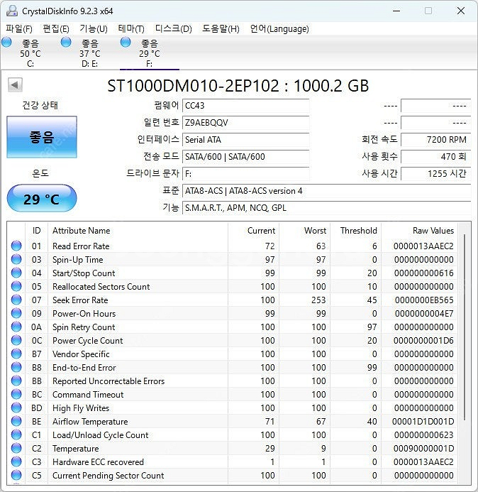Click the Current column header
478x492 pixels.
pyautogui.click(x=254, y=231)
